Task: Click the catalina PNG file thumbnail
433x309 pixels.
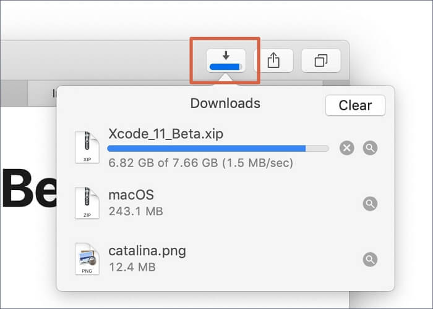Action: tap(86, 258)
